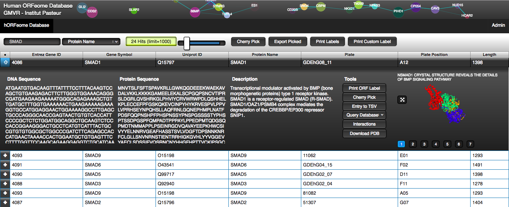The image size is (509, 207).
Task: Click the dot header of the first column
Action: [x=5, y=55]
